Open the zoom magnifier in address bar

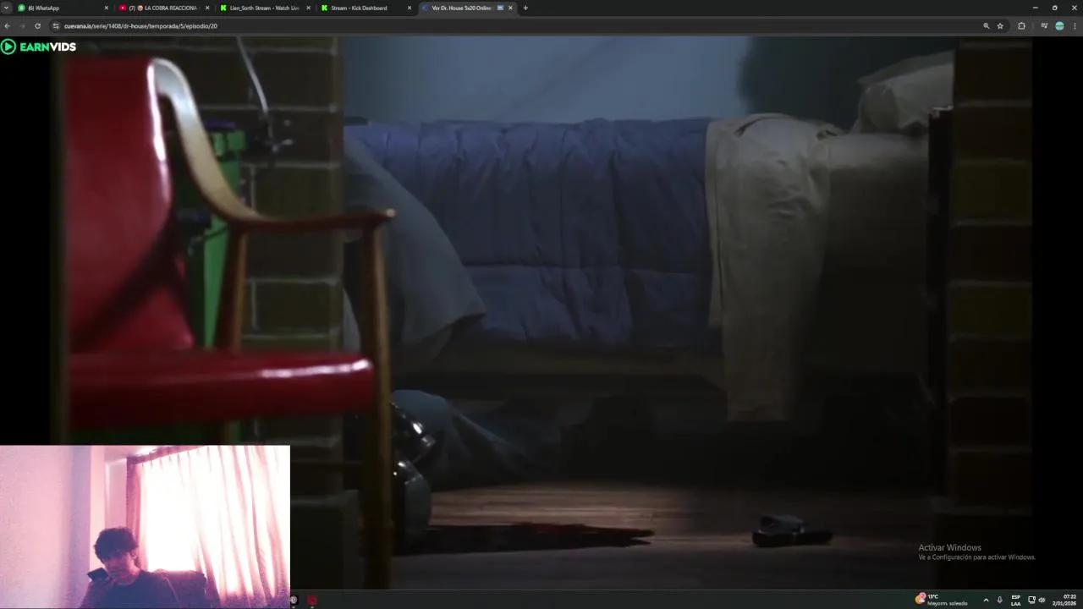(987, 26)
